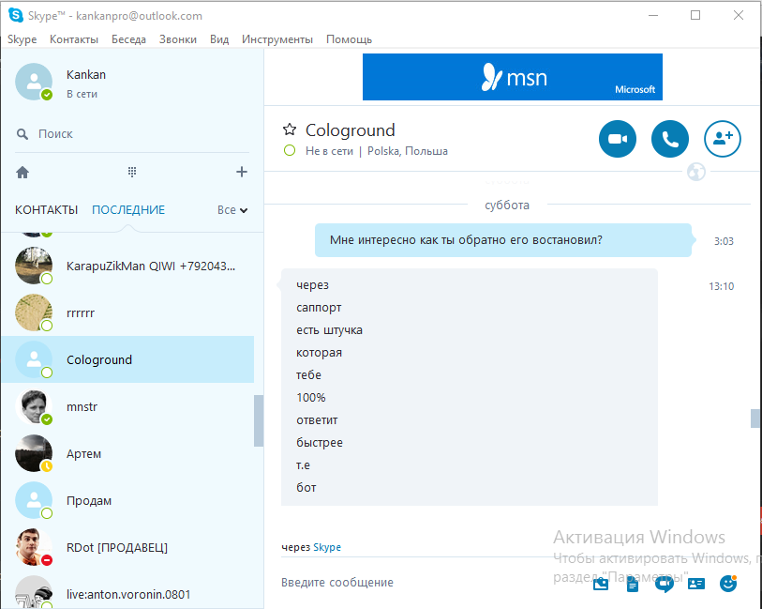Open chat with KarapuZikMan QIWI
The image size is (762, 609).
coord(127,266)
